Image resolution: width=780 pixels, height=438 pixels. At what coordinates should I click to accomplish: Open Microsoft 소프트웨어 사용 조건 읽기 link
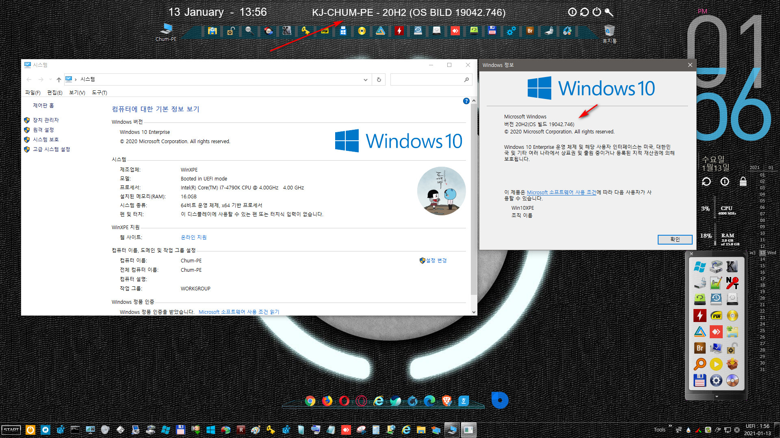(239, 312)
